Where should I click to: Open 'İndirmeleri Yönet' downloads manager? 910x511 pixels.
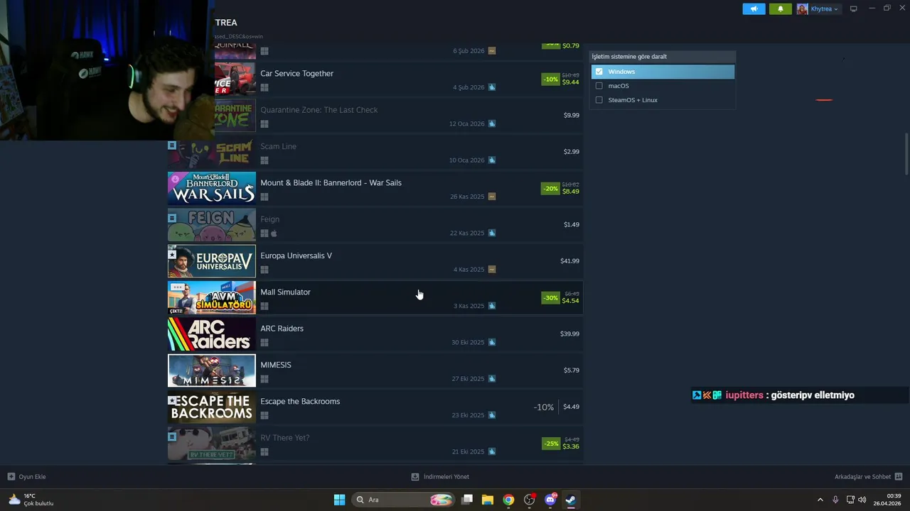(x=440, y=477)
